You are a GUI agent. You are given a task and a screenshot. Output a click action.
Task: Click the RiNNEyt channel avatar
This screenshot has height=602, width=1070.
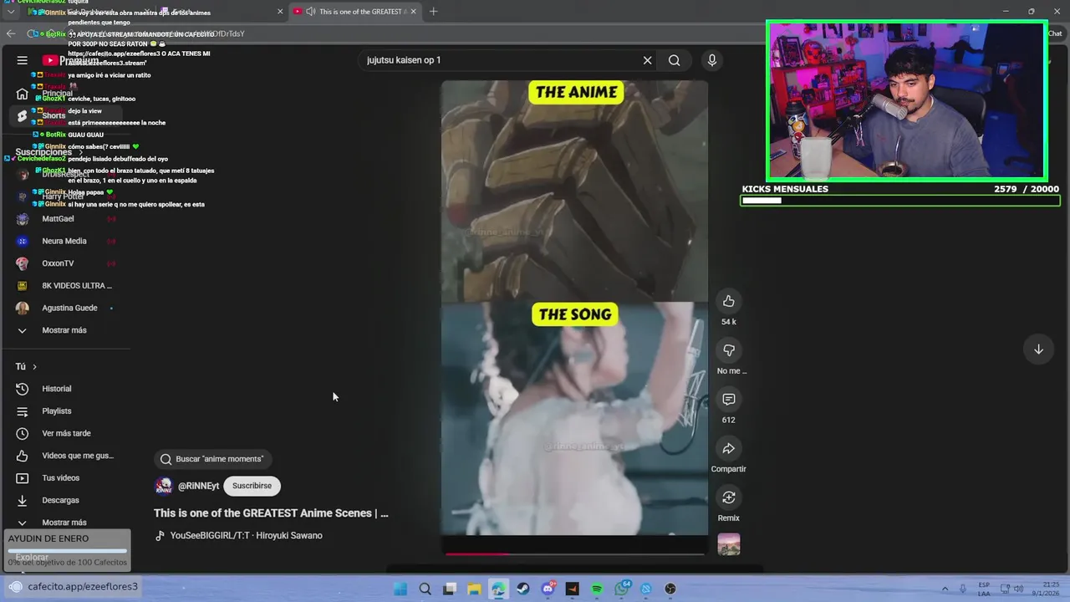point(164,486)
